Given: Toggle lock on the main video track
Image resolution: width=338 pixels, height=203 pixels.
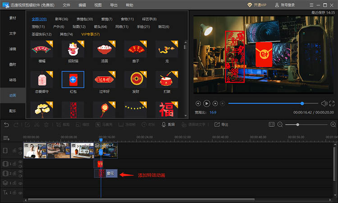Looking at the screenshot, I should point(14,151).
